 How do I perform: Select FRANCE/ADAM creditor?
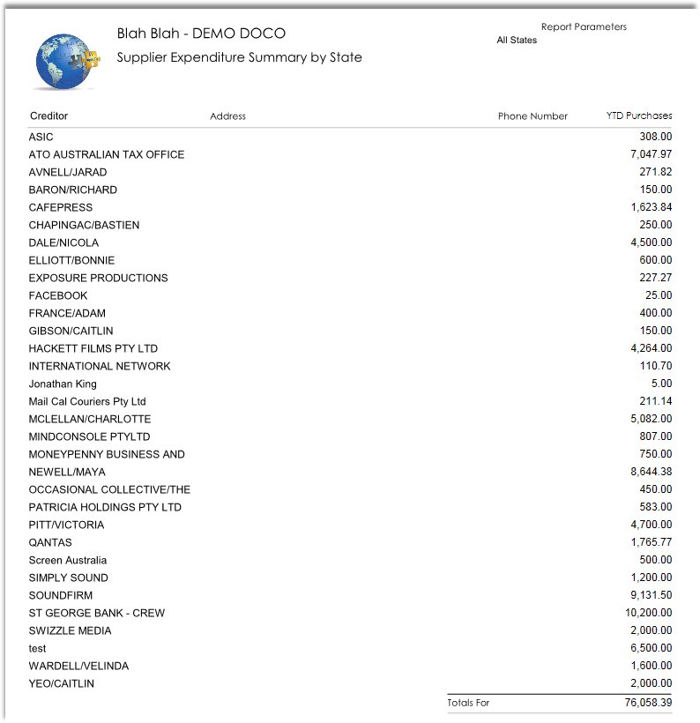pyautogui.click(x=67, y=313)
